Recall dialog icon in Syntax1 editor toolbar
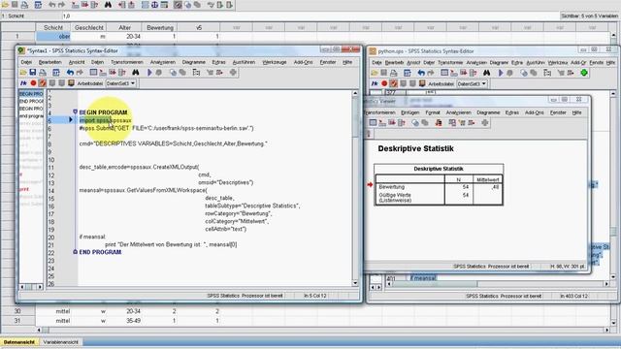Image resolution: width=621 pixels, height=349 pixels. point(56,73)
